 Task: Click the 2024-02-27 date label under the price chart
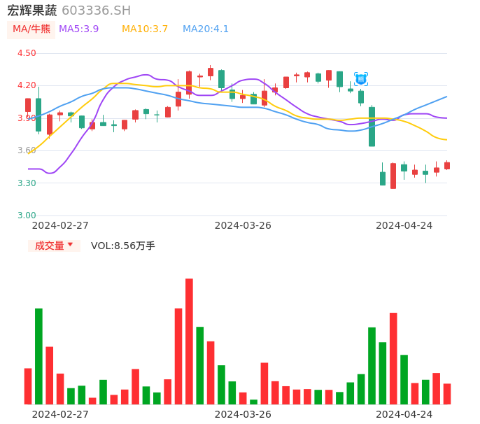point(60,225)
